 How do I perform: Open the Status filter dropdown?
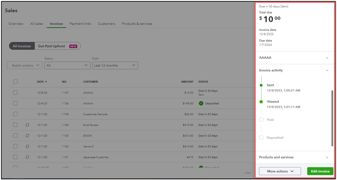(x=67, y=65)
